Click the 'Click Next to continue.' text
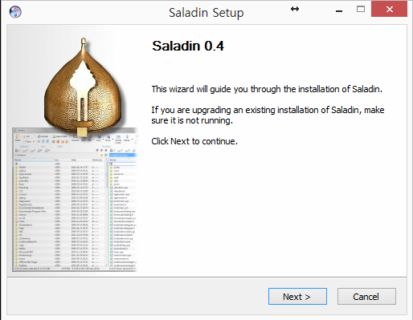This screenshot has height=320, width=413. point(194,141)
